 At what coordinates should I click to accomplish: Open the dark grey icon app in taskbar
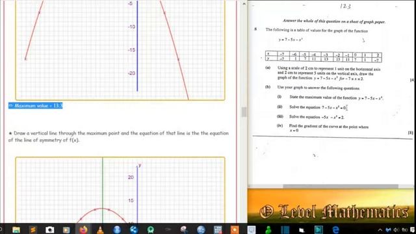tap(168, 229)
